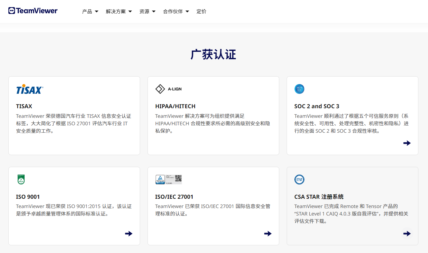
Task: Expand the 解决方案 dropdown menu
Action: click(119, 11)
